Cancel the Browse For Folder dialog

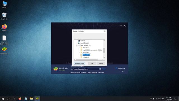click(101, 63)
